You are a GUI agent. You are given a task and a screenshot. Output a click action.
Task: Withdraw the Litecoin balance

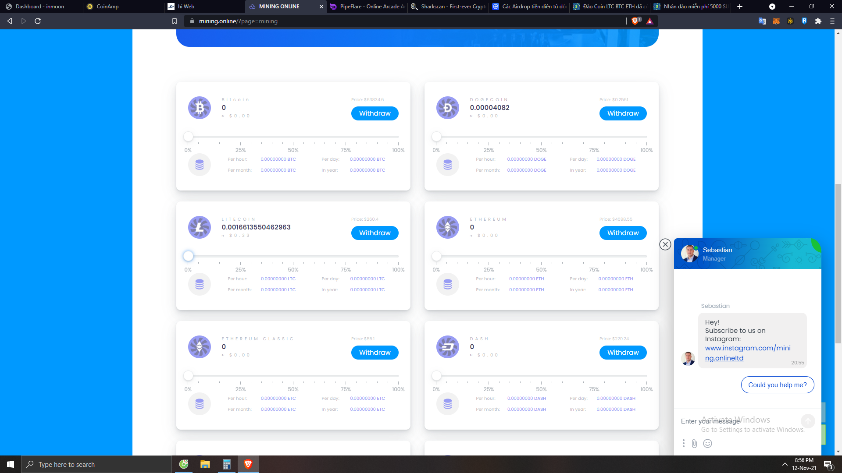375,233
